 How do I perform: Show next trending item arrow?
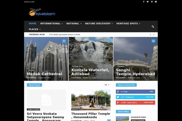tap(154, 34)
